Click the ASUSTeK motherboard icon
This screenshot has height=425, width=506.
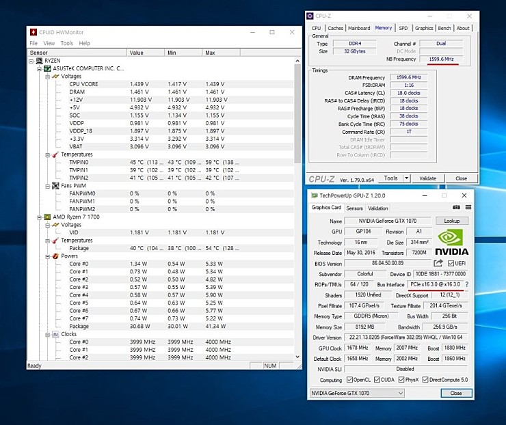[x=47, y=68]
